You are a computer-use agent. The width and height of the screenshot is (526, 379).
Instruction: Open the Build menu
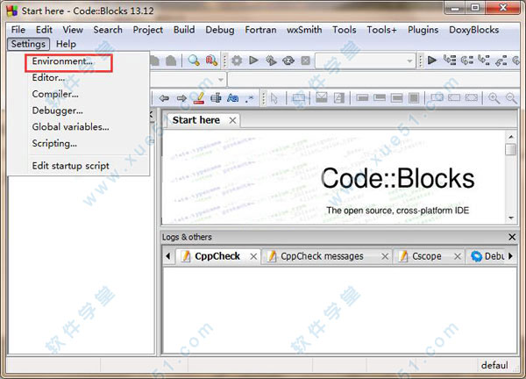[x=184, y=30]
